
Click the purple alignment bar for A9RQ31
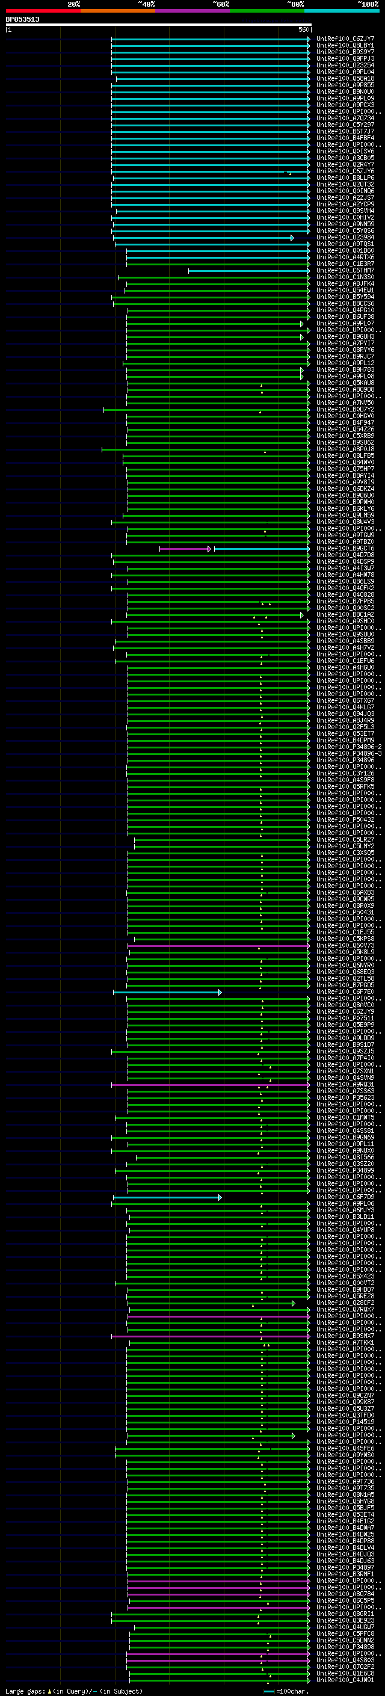[x=211, y=1084]
